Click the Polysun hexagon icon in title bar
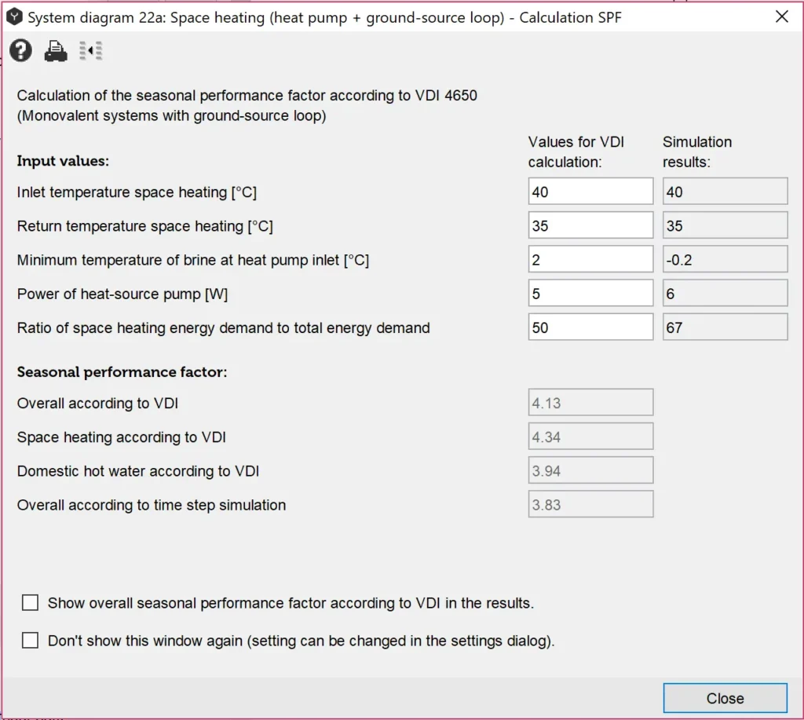Image resolution: width=804 pixels, height=720 pixels. coord(15,17)
